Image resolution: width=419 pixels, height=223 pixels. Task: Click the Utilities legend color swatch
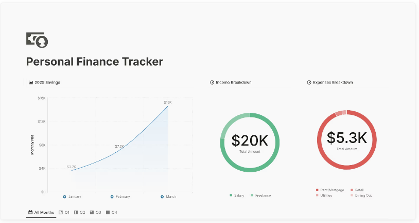click(x=317, y=196)
